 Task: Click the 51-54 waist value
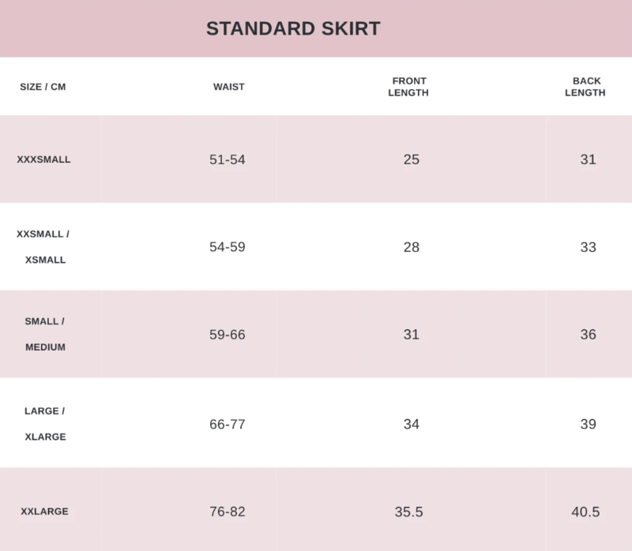point(227,159)
